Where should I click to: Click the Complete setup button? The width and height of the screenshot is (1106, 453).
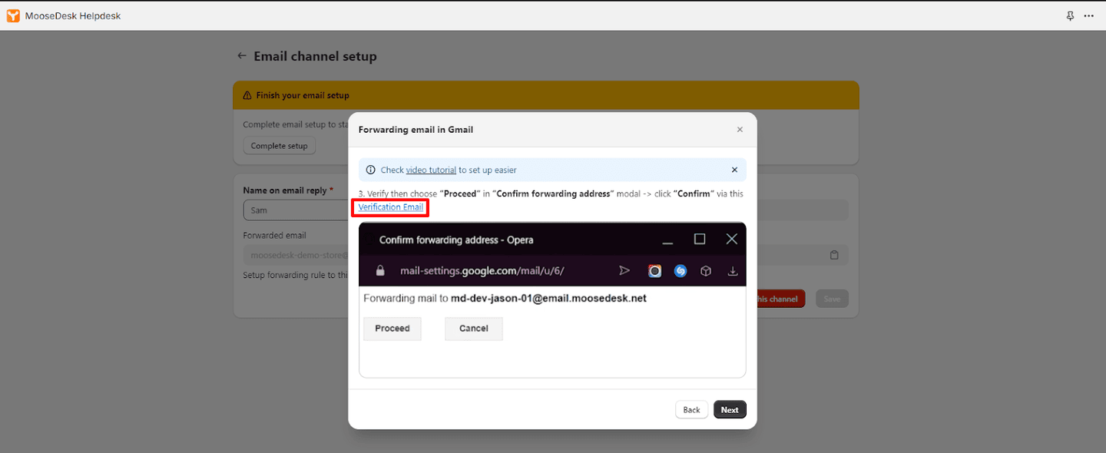(279, 146)
